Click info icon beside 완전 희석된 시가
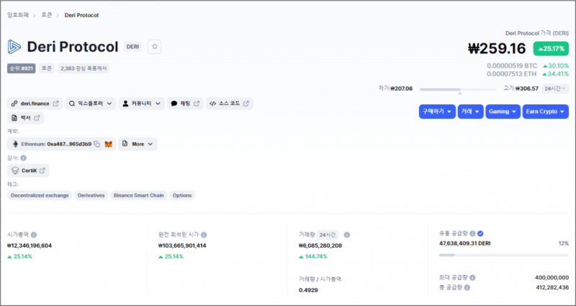This screenshot has width=576, height=306. click(x=204, y=235)
